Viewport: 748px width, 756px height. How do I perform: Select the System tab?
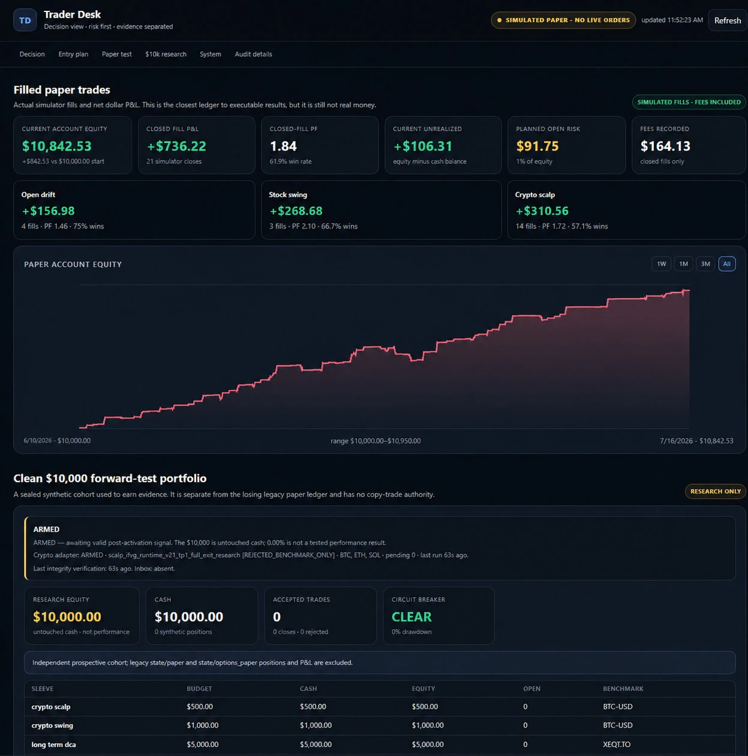[211, 54]
